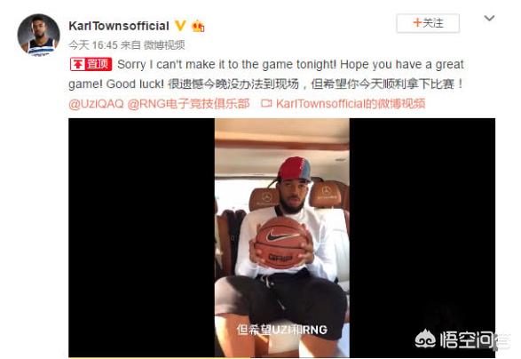Click the red 置顶 pinned badge
The width and height of the screenshot is (521, 359).
91,64
